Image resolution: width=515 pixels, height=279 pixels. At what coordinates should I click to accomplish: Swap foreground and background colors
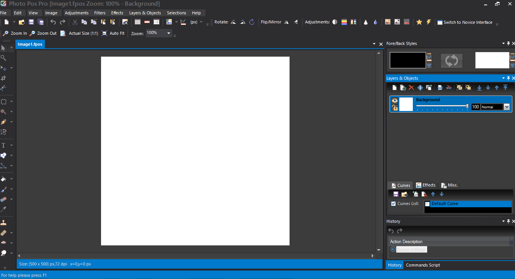[x=451, y=60]
